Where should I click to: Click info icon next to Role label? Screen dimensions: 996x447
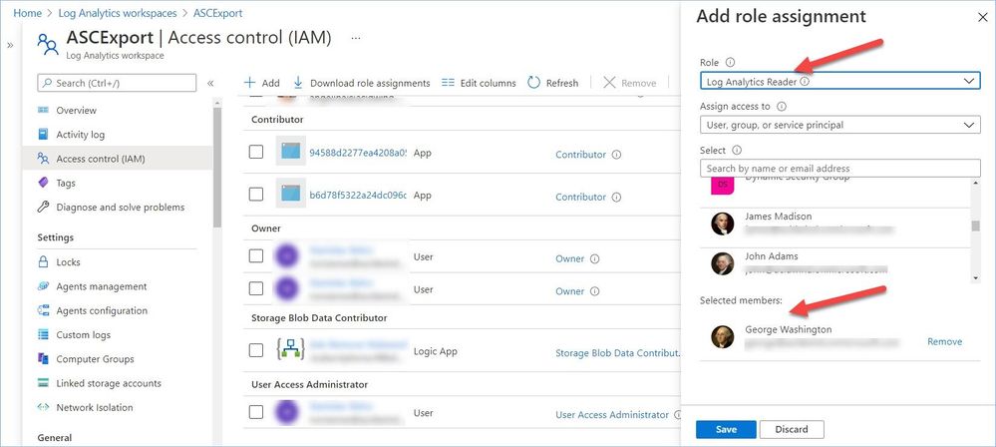730,62
